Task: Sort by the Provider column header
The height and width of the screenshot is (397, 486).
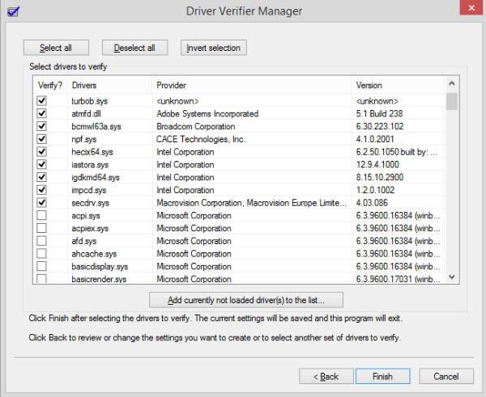Action: click(x=251, y=85)
